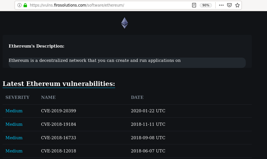Select the CVE-2019-20399 entry name
This screenshot has width=267, height=159.
pyautogui.click(x=59, y=111)
